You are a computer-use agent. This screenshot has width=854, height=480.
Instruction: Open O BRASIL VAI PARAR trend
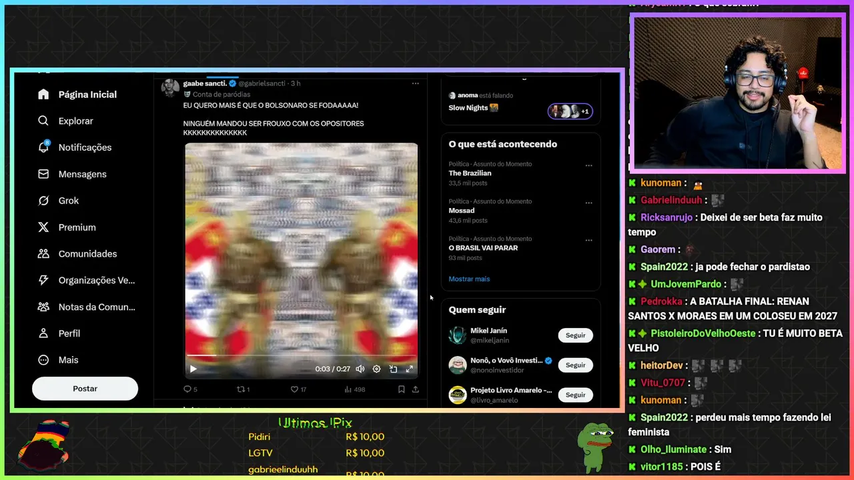point(483,248)
